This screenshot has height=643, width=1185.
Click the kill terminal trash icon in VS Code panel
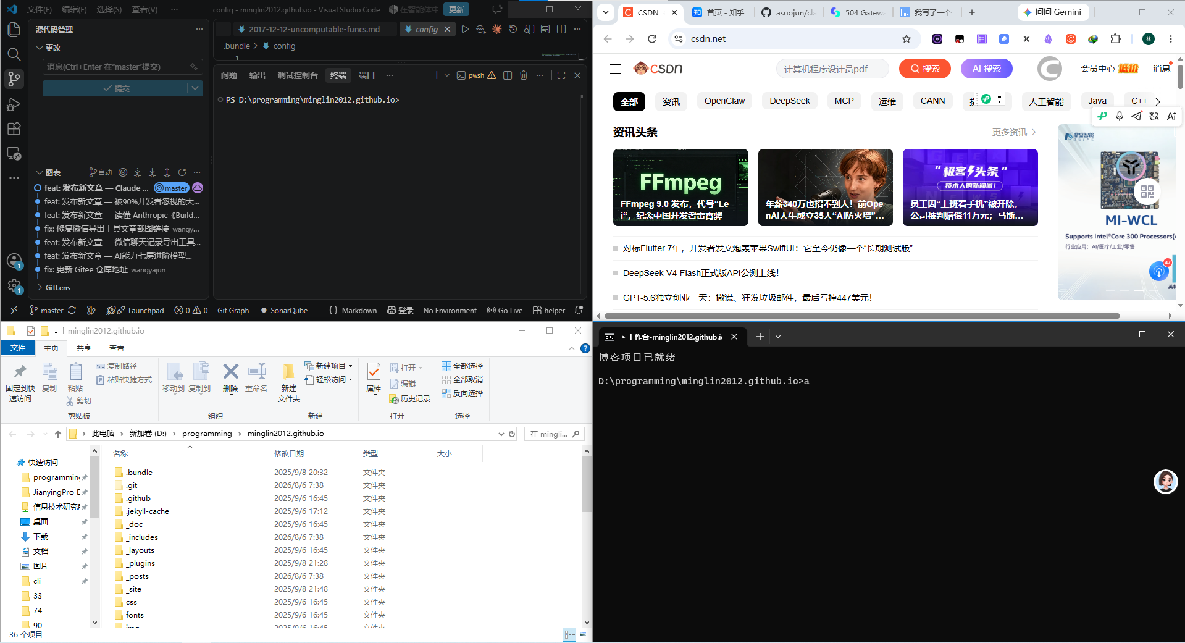pyautogui.click(x=524, y=75)
